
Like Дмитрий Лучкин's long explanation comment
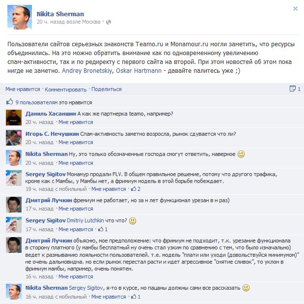coord(76,276)
